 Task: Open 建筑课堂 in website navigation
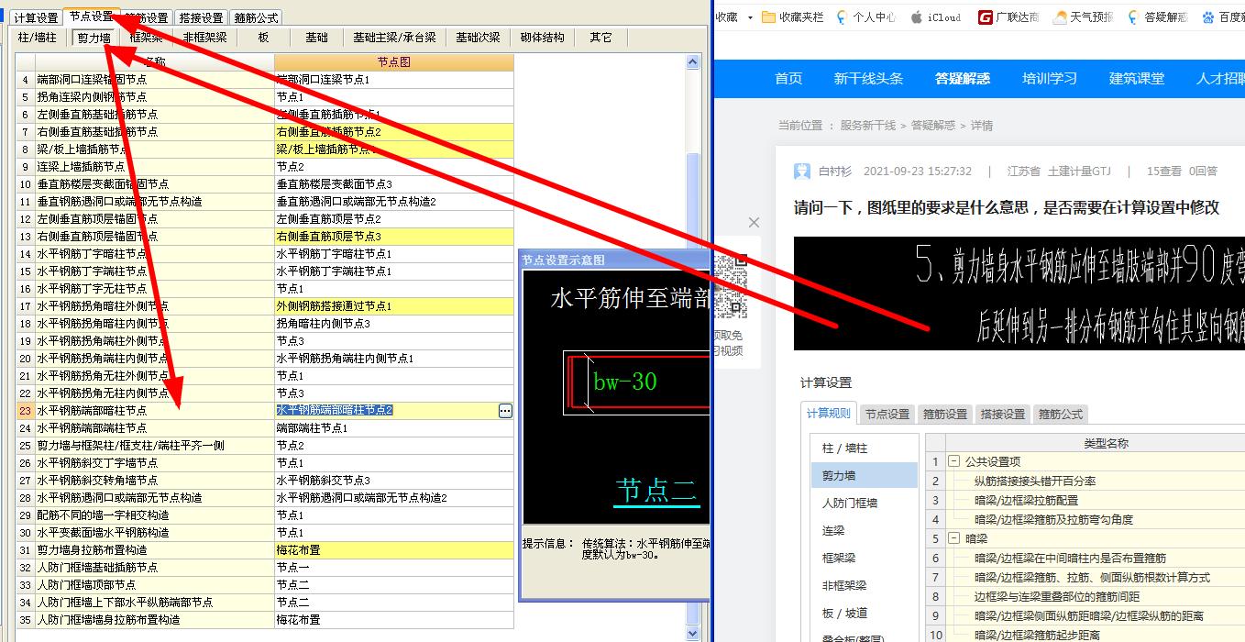[x=1137, y=79]
